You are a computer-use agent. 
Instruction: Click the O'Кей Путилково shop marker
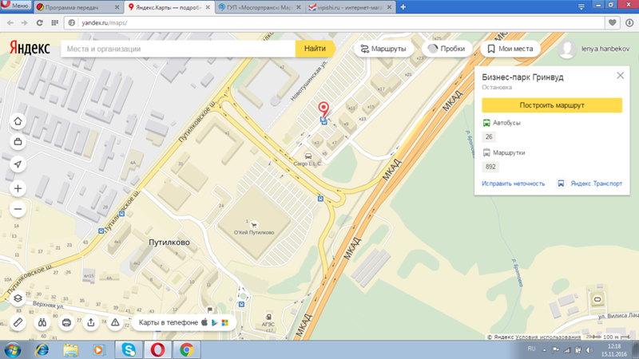coord(254,225)
